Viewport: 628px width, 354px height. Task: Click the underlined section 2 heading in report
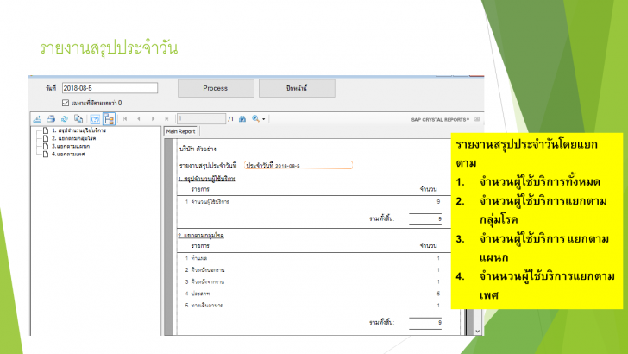tap(201, 236)
